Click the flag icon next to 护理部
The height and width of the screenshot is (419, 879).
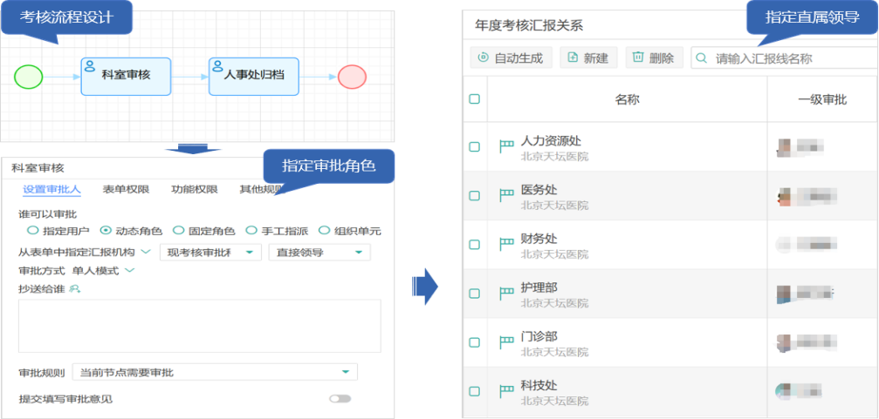pos(506,294)
